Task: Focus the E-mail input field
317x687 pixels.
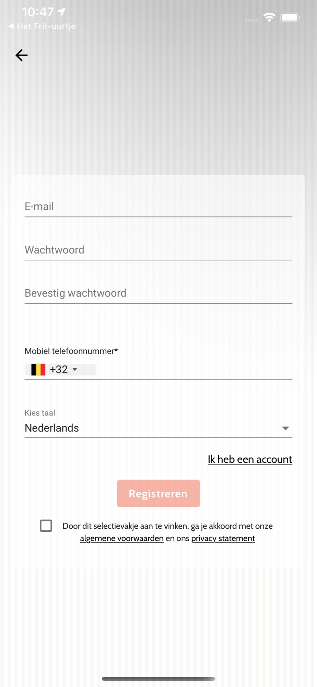Action: coord(158,206)
